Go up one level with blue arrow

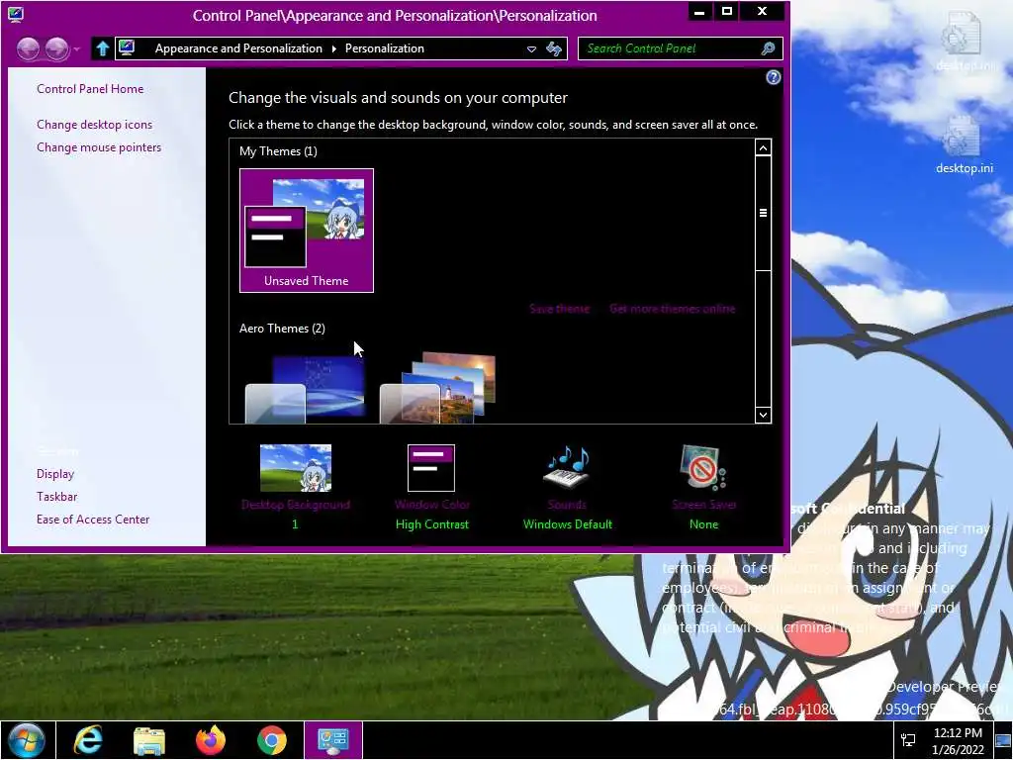tap(102, 48)
